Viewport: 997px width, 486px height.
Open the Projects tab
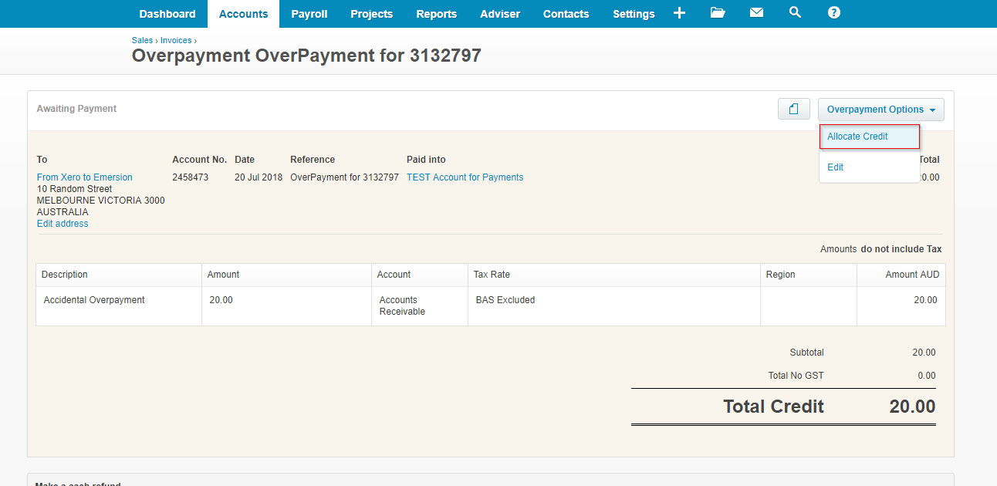[371, 14]
